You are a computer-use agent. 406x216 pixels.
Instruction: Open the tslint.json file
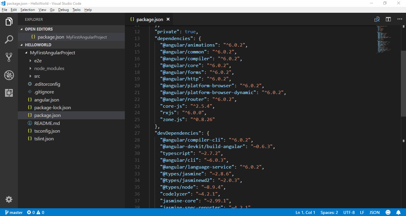point(71,139)
